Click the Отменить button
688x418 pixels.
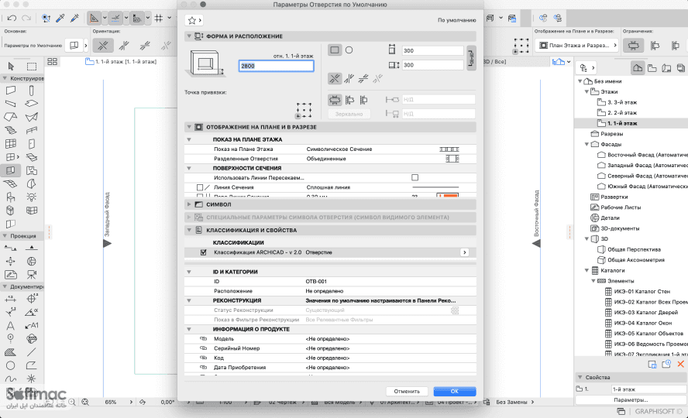[x=407, y=391]
